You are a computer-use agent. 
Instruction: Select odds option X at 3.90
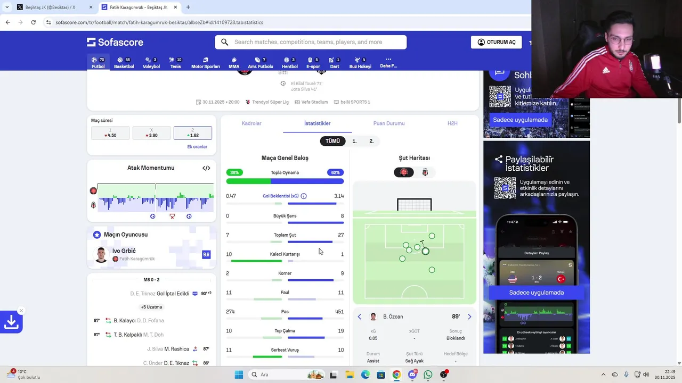coord(151,133)
